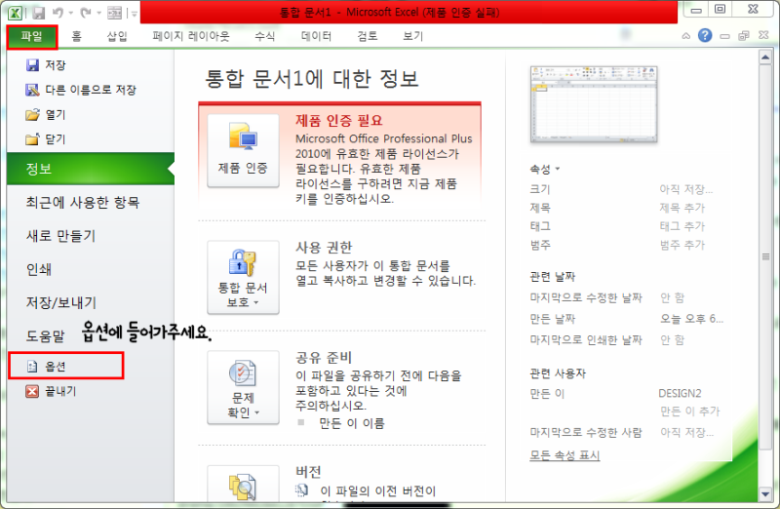Viewport: 780px width, 509px height.
Task: Click the 공유 준비 heading
Action: coord(324,357)
